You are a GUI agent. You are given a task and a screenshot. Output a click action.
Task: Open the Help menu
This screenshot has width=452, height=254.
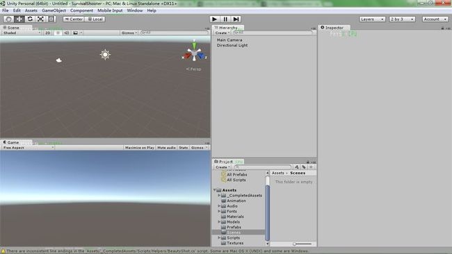[x=152, y=10]
